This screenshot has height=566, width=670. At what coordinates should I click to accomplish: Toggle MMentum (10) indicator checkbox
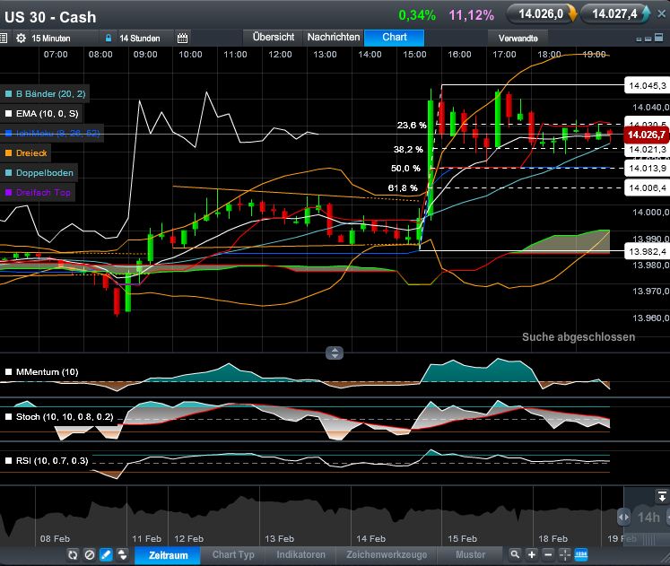8,372
